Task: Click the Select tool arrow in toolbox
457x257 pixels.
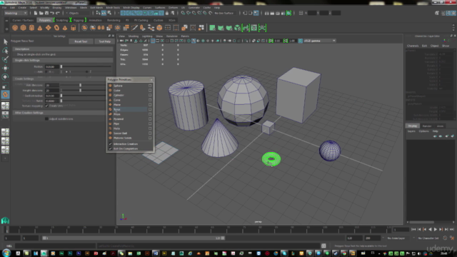Action: coord(5,42)
